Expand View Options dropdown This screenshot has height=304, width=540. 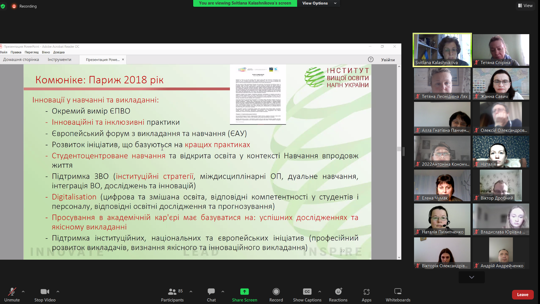319,3
